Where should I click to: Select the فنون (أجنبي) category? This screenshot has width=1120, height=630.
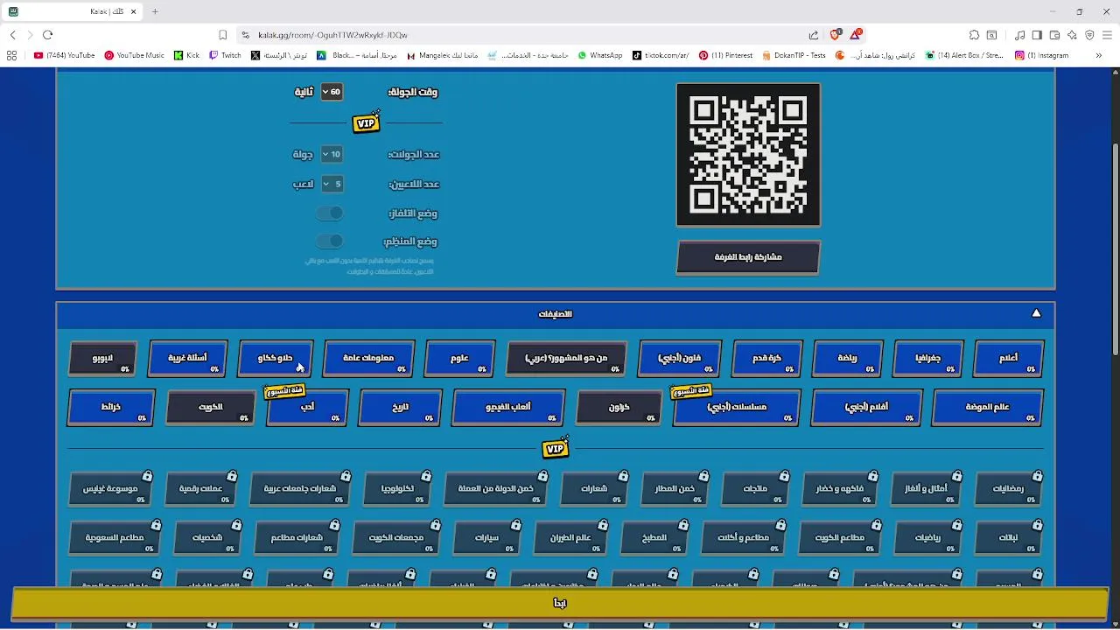click(680, 359)
